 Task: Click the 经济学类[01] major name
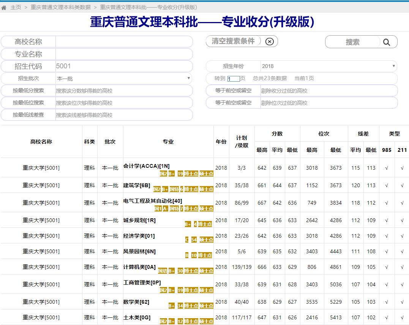(139, 236)
